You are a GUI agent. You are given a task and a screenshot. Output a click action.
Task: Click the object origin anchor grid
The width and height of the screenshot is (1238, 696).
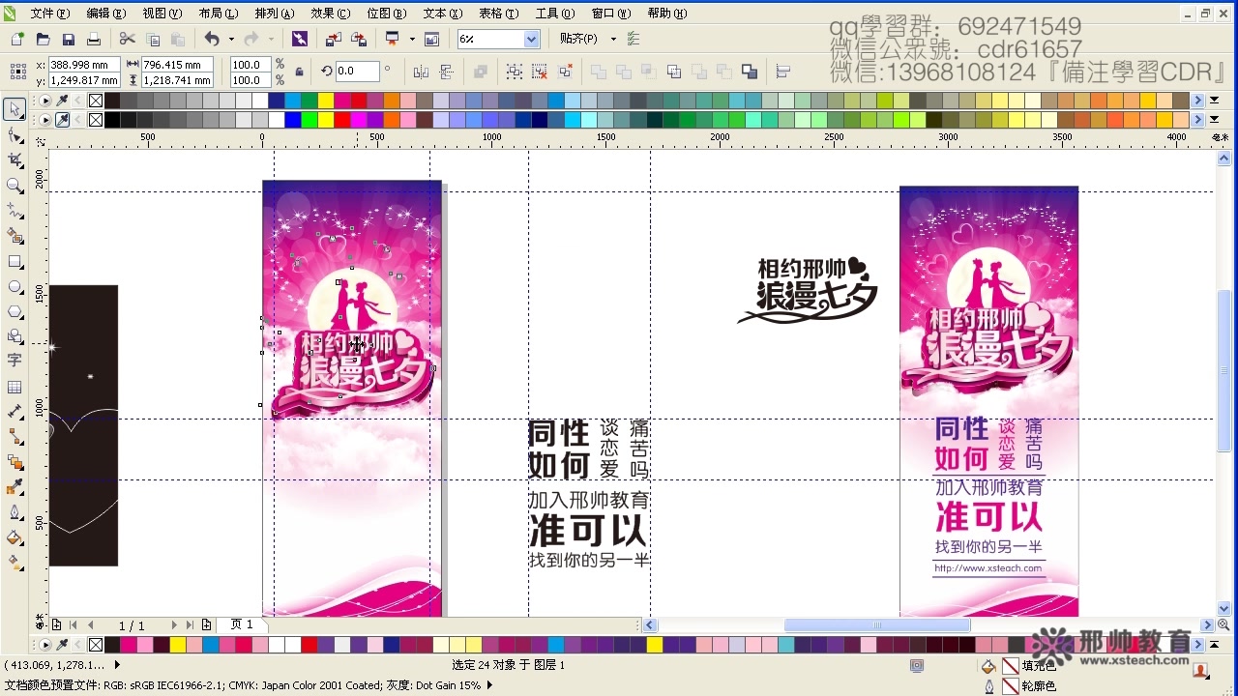(x=17, y=72)
